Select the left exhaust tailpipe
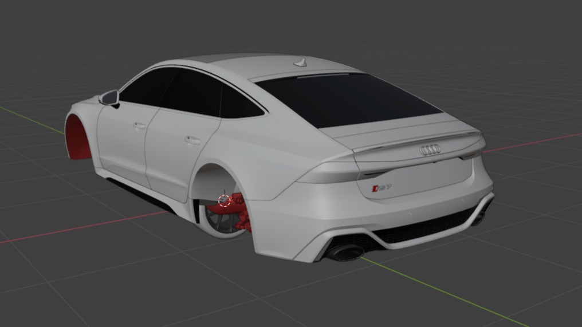582x327 pixels. (x=345, y=252)
